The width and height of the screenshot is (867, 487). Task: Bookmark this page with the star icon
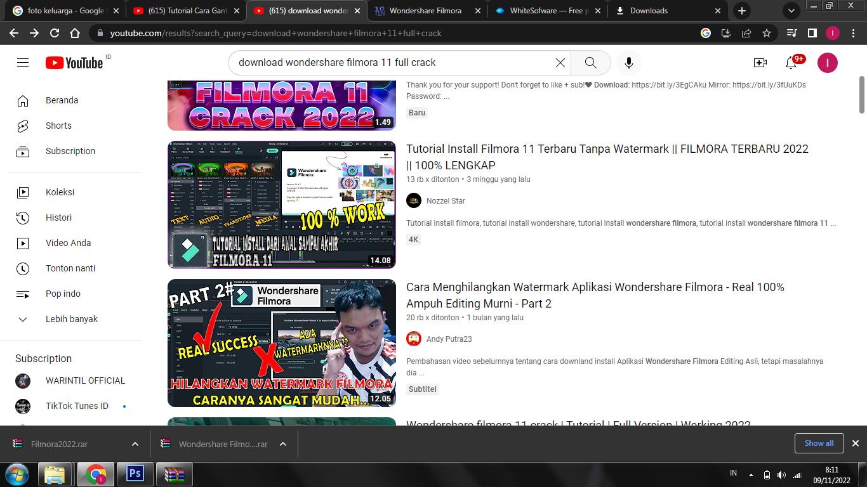click(767, 33)
